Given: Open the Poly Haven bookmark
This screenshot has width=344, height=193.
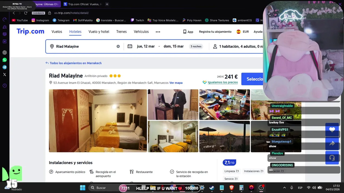Looking at the screenshot, I should point(192,20).
